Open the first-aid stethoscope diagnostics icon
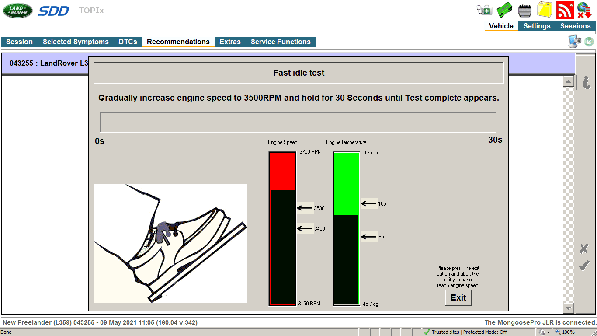 [x=484, y=10]
